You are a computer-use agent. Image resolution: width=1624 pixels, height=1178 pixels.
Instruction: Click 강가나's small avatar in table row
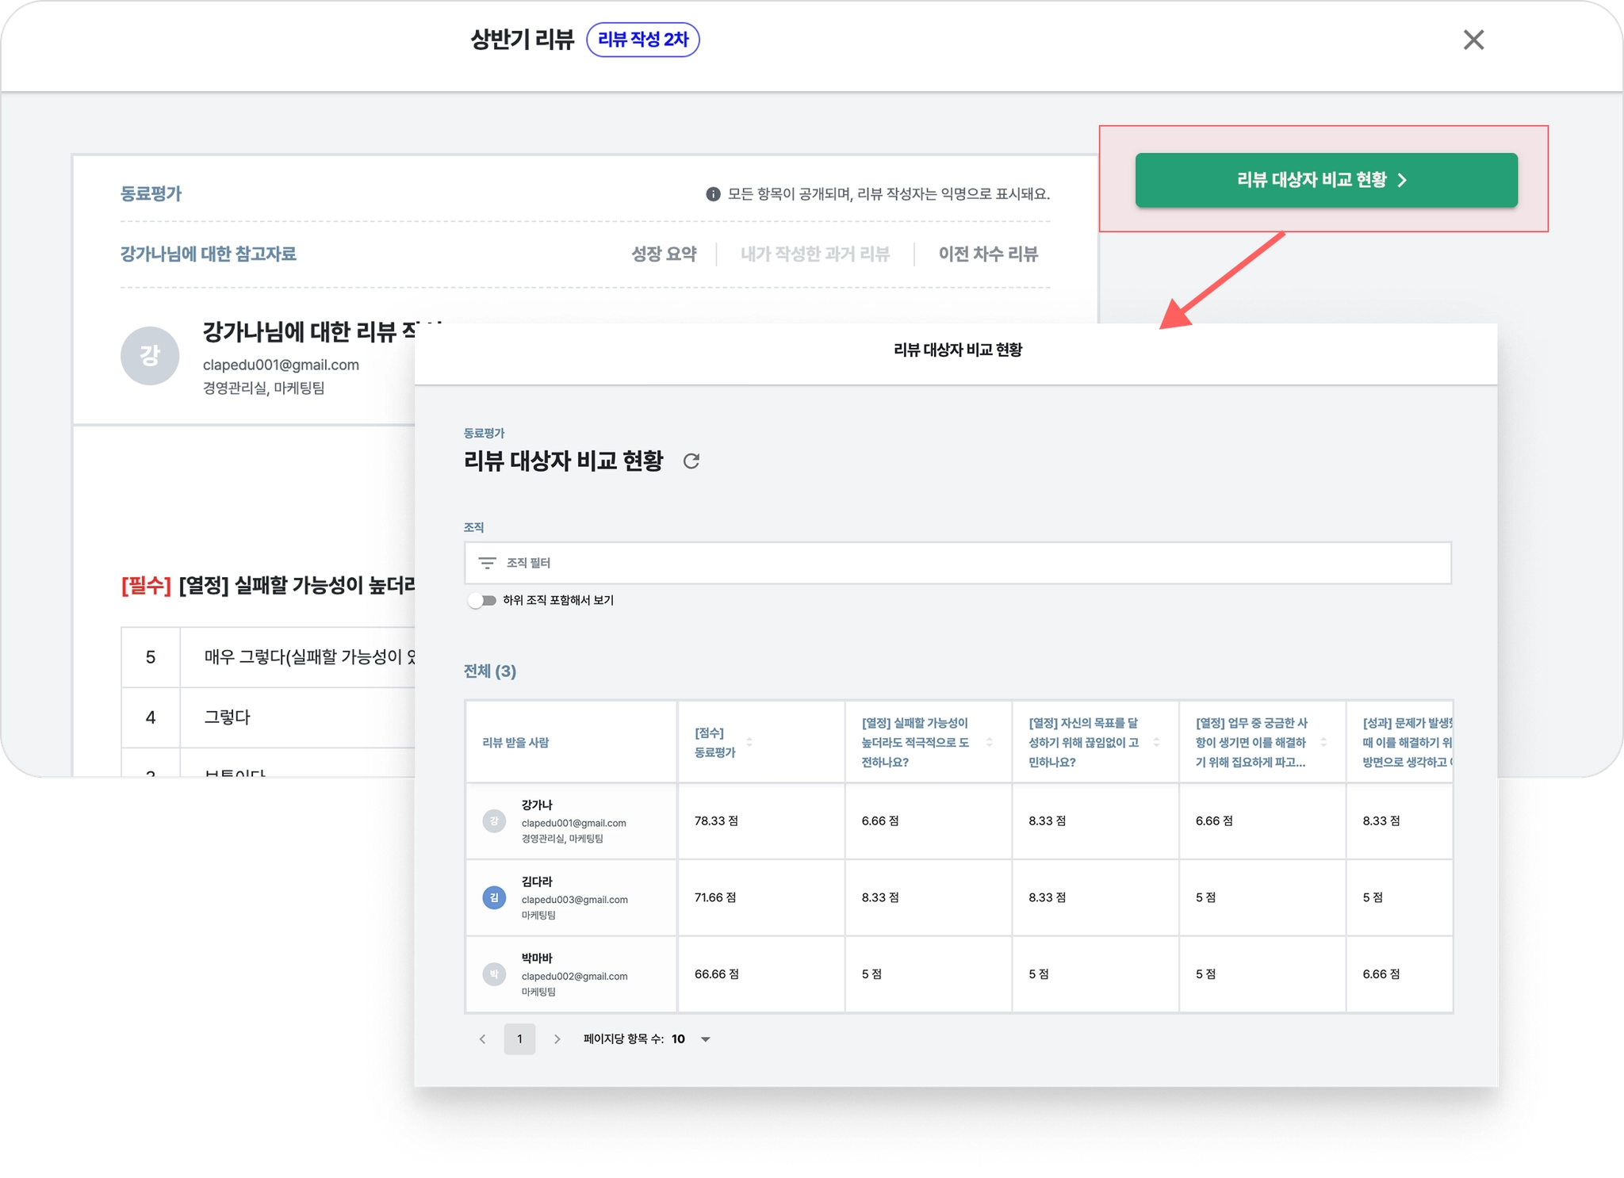[x=494, y=821]
